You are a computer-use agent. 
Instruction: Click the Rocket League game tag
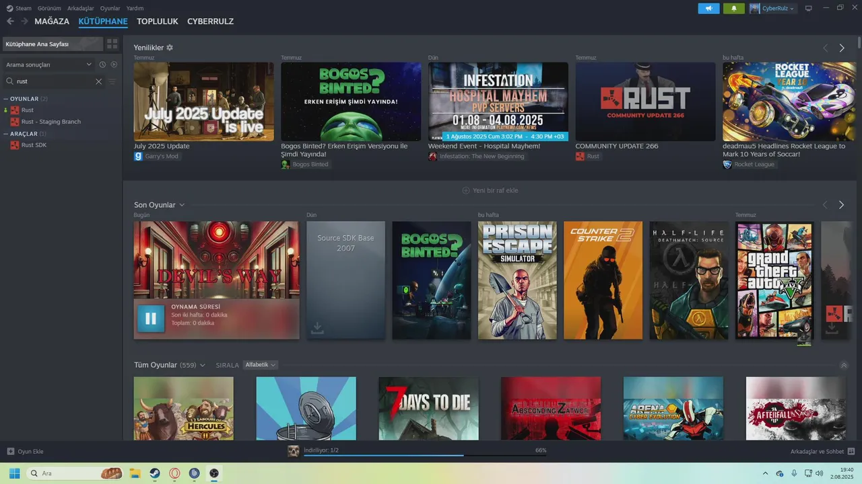click(749, 164)
